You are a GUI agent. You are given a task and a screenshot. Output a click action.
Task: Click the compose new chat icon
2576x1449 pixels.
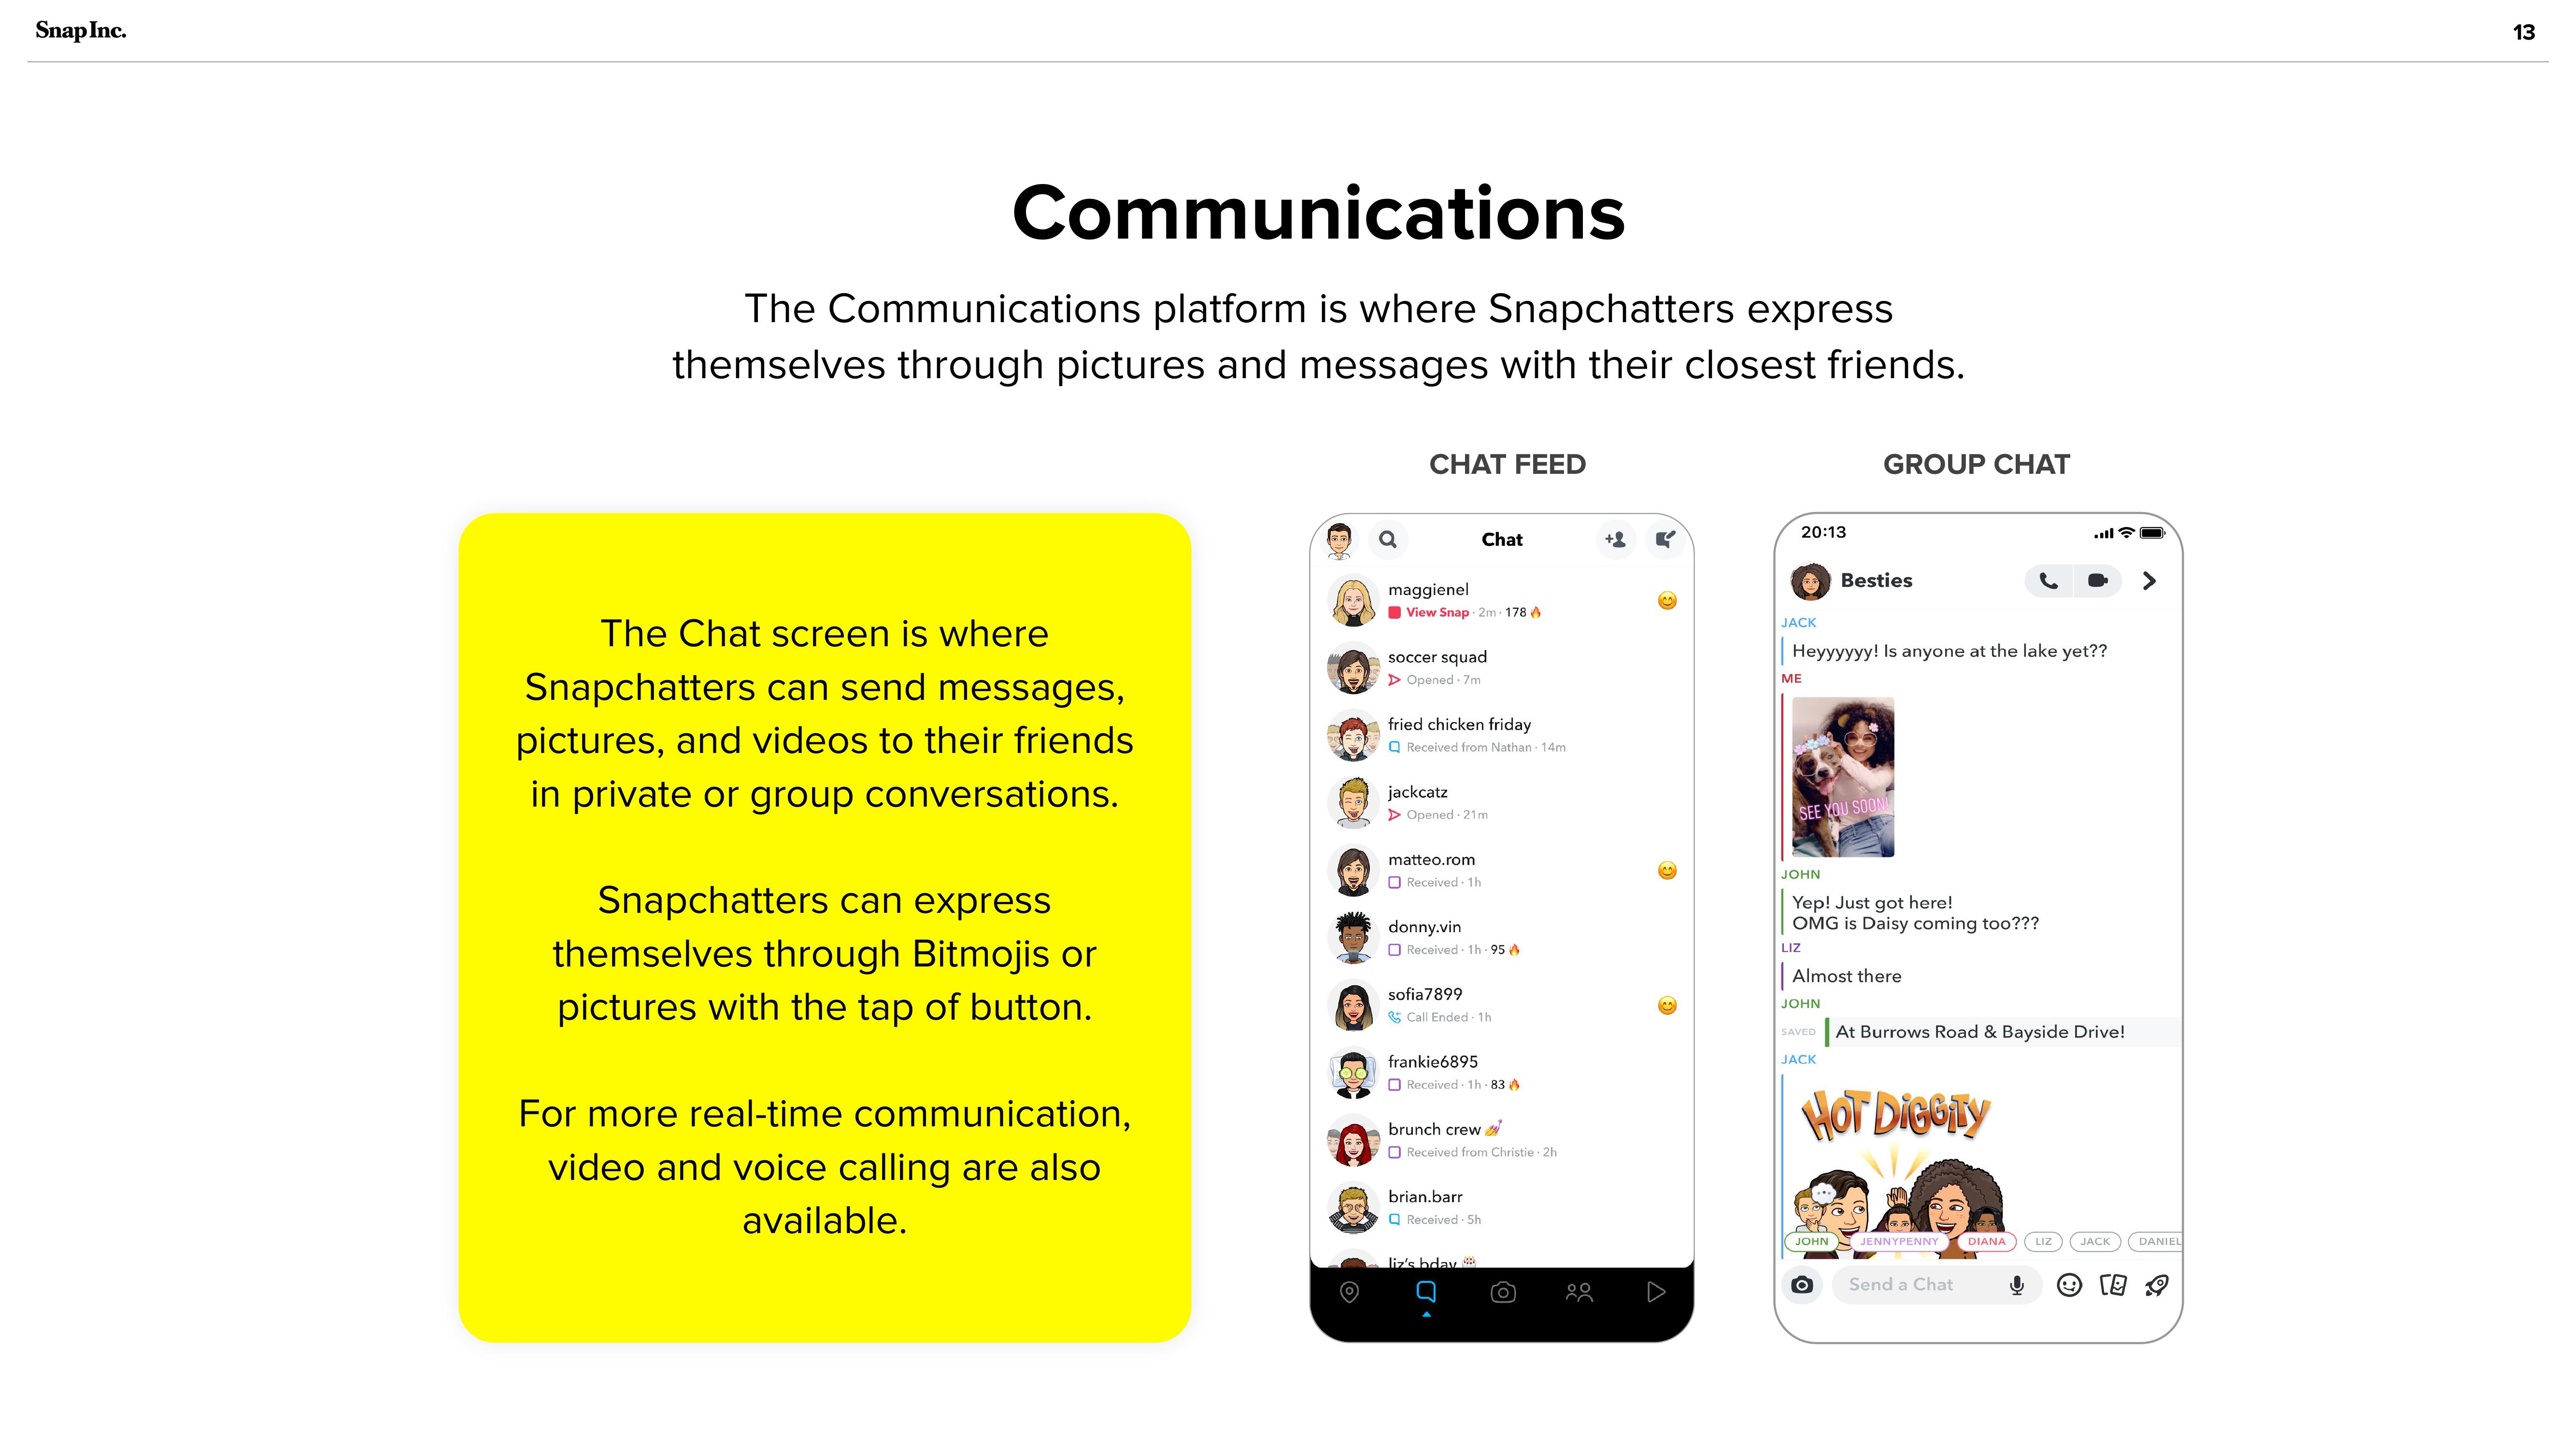click(x=1663, y=540)
